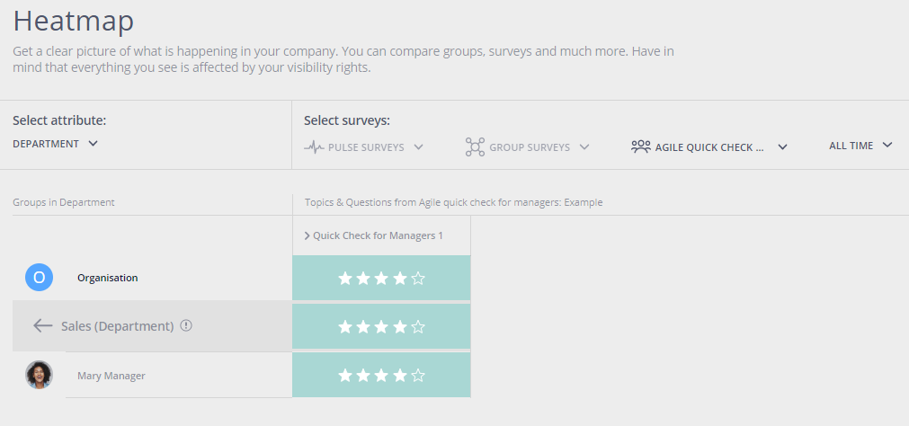Open the Pulse Surveys dropdown

tap(363, 147)
